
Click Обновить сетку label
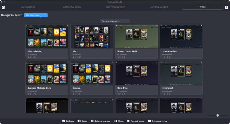(159, 121)
